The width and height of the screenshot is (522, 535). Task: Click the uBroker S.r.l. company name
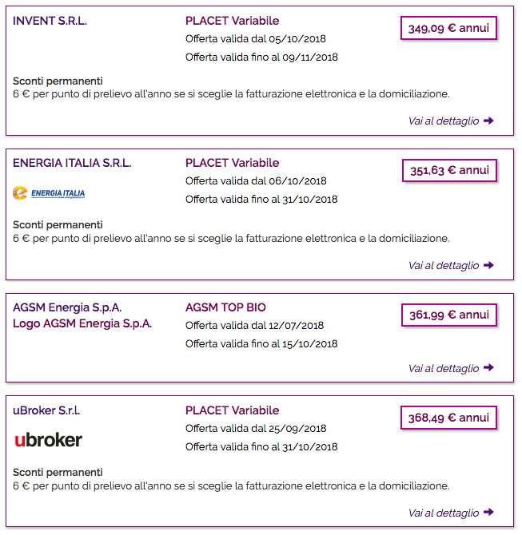coord(46,410)
